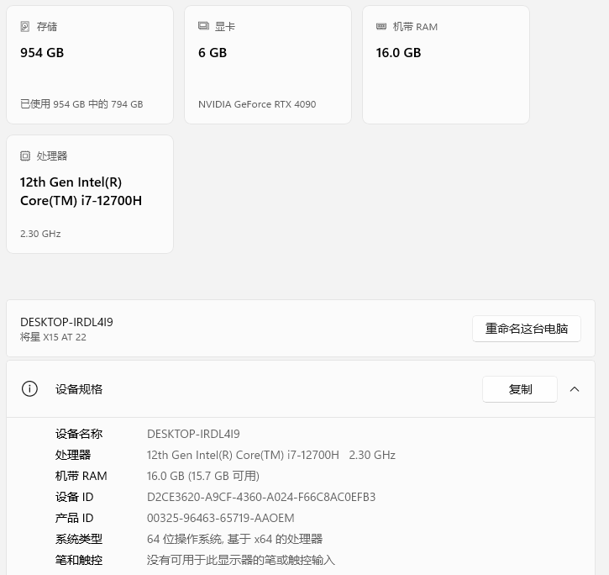This screenshot has width=609, height=575.
Task: Click the 设备名称 row label in specs
Action: (x=79, y=434)
